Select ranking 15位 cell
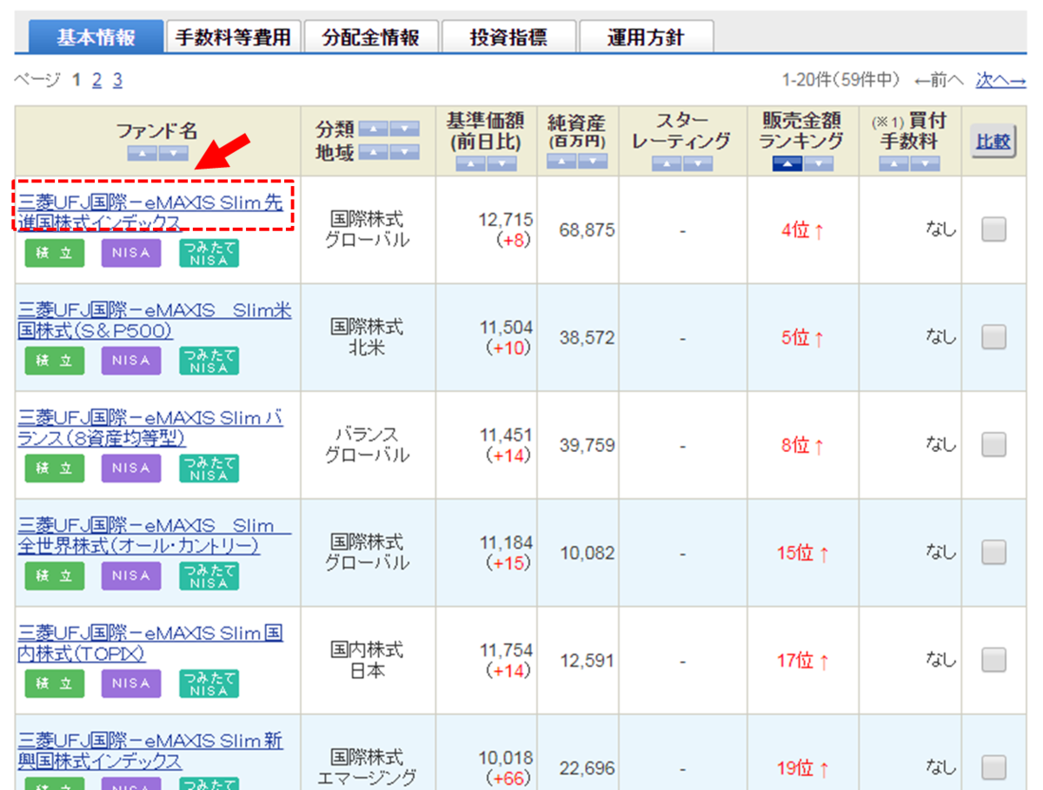Image resolution: width=1043 pixels, height=790 pixels. tap(802, 553)
